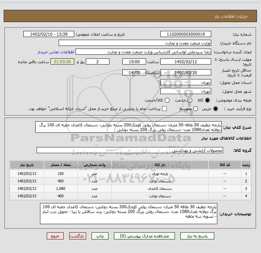The image size is (261, 253).
Task: Tick the Islamic treasury documents payment checkbox
Action: (x=164, y=109)
